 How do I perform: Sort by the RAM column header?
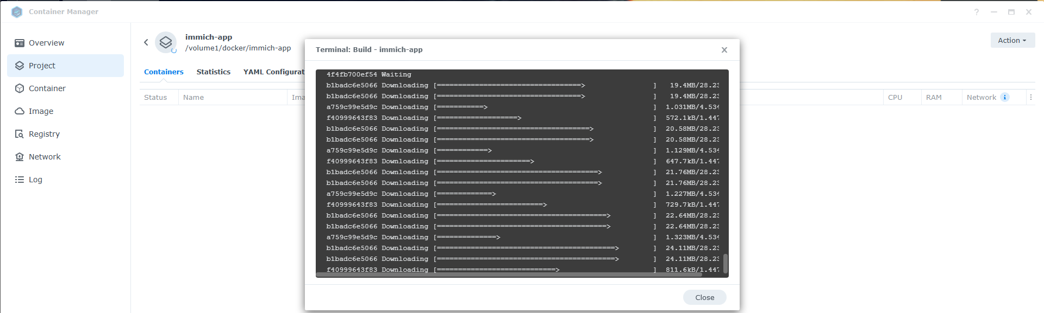point(933,97)
